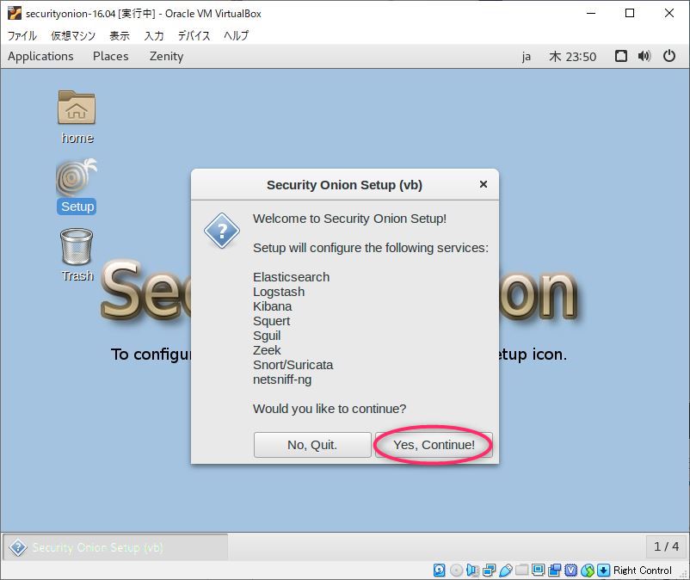Open the ファイル menu in VirtualBox
690x580 pixels.
pos(22,35)
